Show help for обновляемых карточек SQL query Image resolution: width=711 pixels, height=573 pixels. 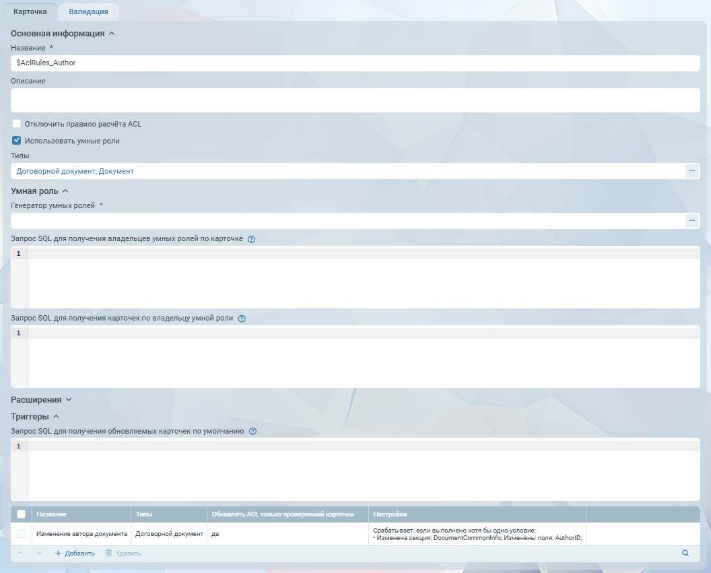252,432
